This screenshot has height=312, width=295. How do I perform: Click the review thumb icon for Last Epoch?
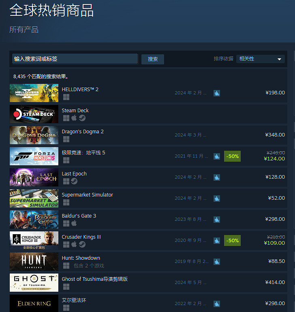[x=217, y=177]
